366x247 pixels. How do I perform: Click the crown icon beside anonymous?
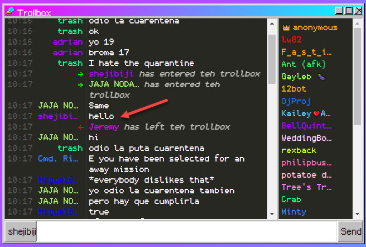click(x=286, y=27)
